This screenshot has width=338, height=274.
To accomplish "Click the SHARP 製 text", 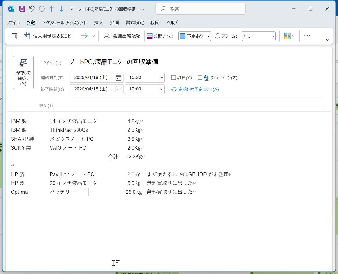I will click(x=22, y=139).
